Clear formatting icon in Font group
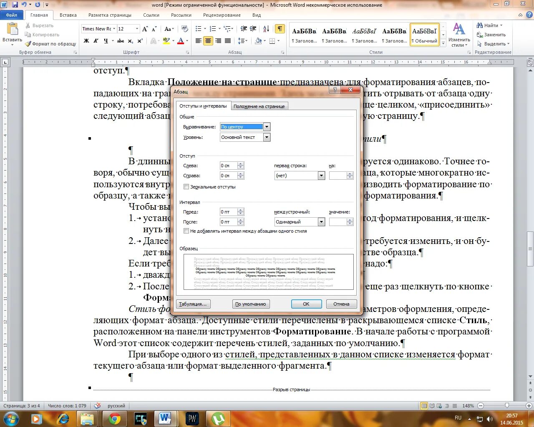This screenshot has height=427, width=534. (185, 29)
